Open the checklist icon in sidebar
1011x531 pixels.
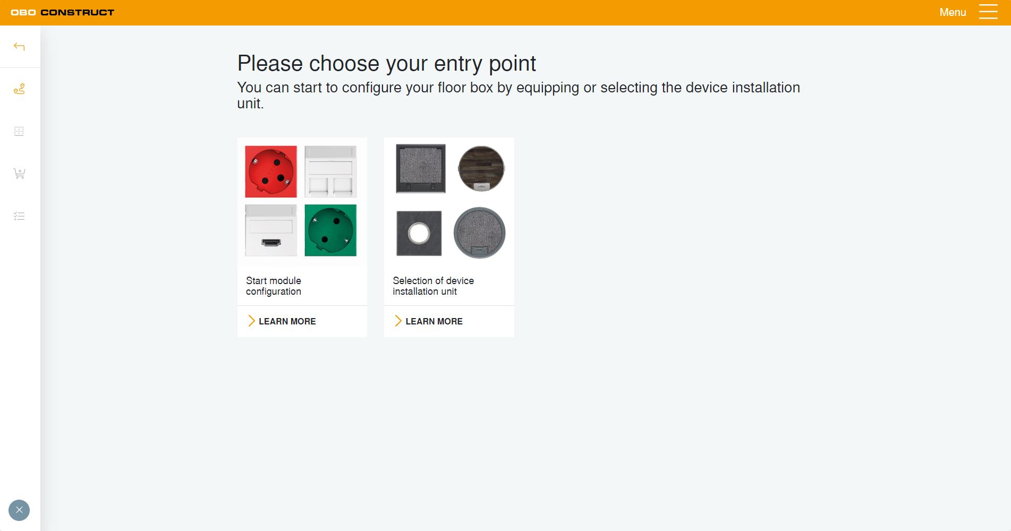coord(19,216)
